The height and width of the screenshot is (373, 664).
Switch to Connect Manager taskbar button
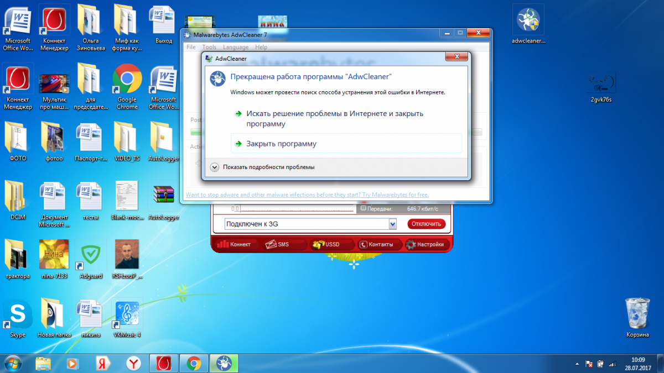[x=164, y=363]
